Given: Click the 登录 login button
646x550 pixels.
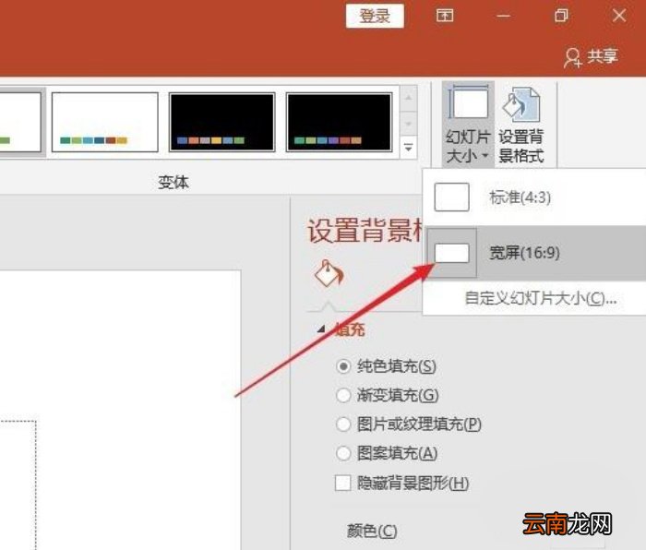Looking at the screenshot, I should pos(375,16).
